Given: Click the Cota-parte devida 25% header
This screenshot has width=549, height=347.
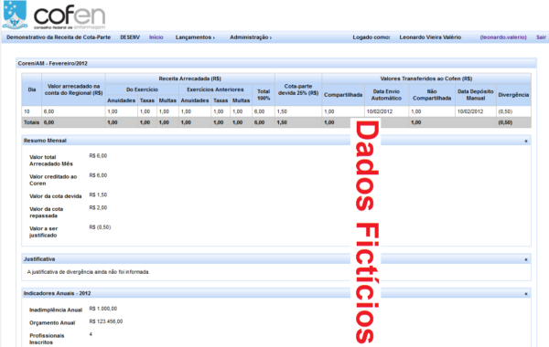Looking at the screenshot, I should pos(298,89).
